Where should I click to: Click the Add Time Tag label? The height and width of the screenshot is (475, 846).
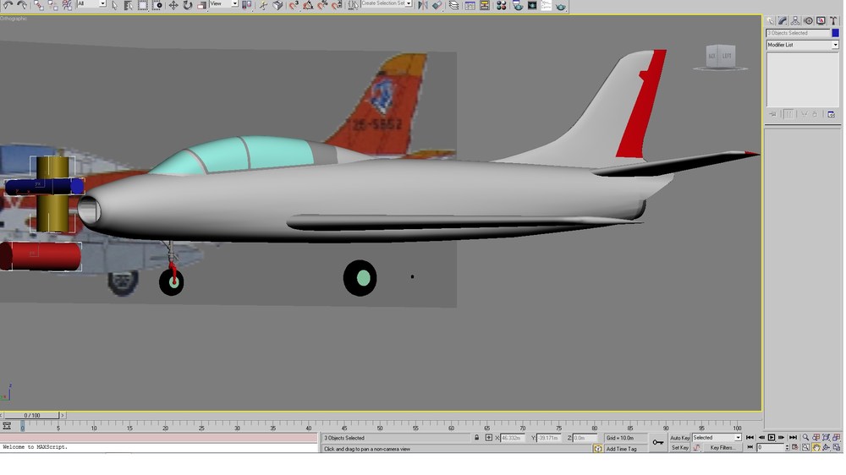[621, 449]
